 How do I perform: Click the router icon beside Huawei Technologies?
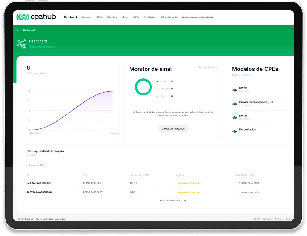point(235,104)
